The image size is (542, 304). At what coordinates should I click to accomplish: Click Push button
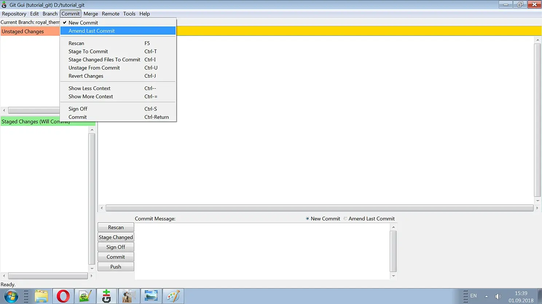tap(116, 267)
